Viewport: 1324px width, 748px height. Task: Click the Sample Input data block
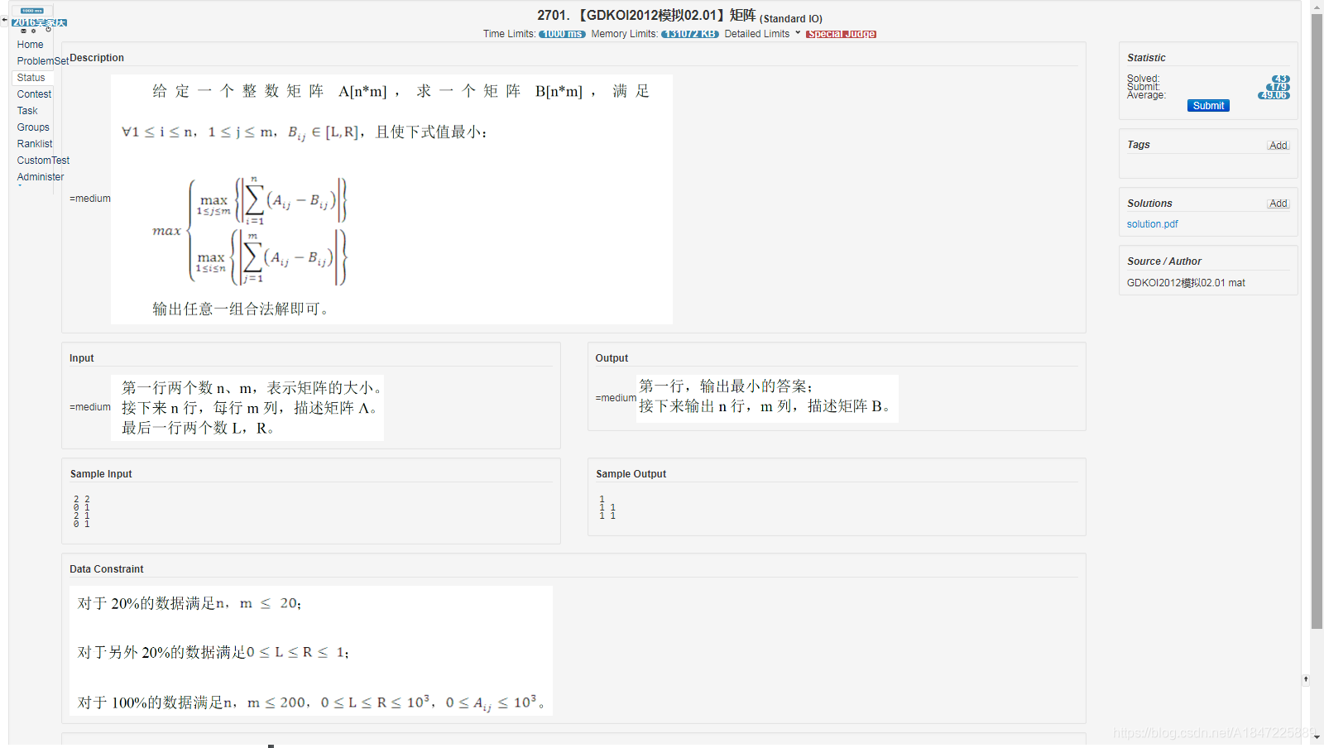[82, 511]
